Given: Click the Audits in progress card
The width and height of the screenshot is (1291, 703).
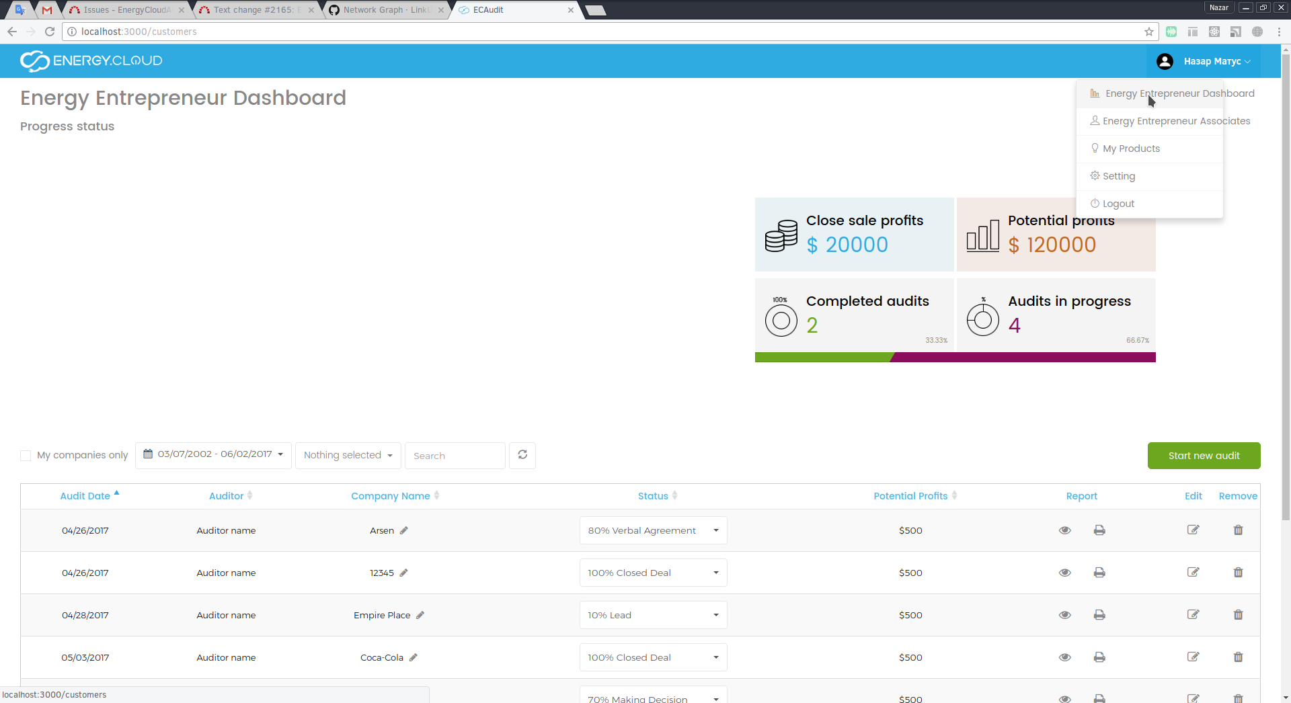Looking at the screenshot, I should pyautogui.click(x=1056, y=315).
